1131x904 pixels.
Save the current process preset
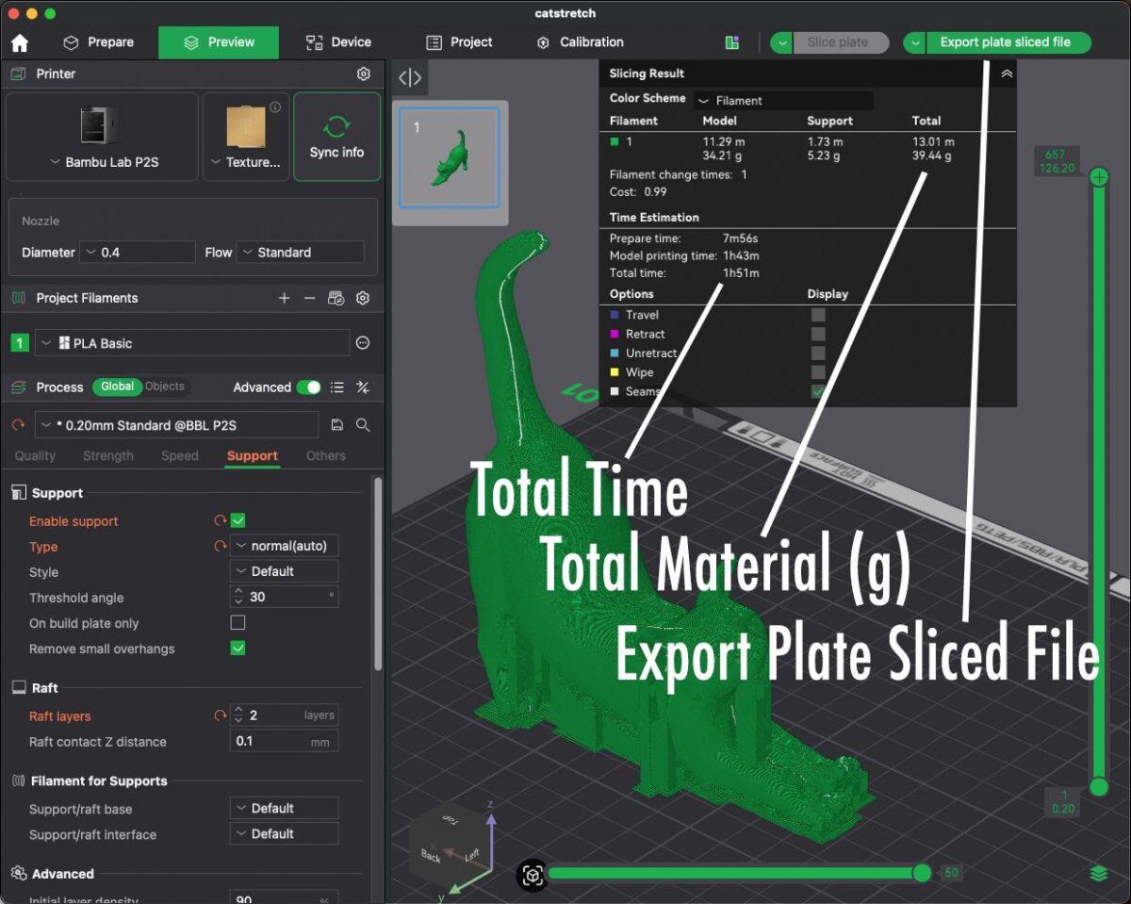337,425
